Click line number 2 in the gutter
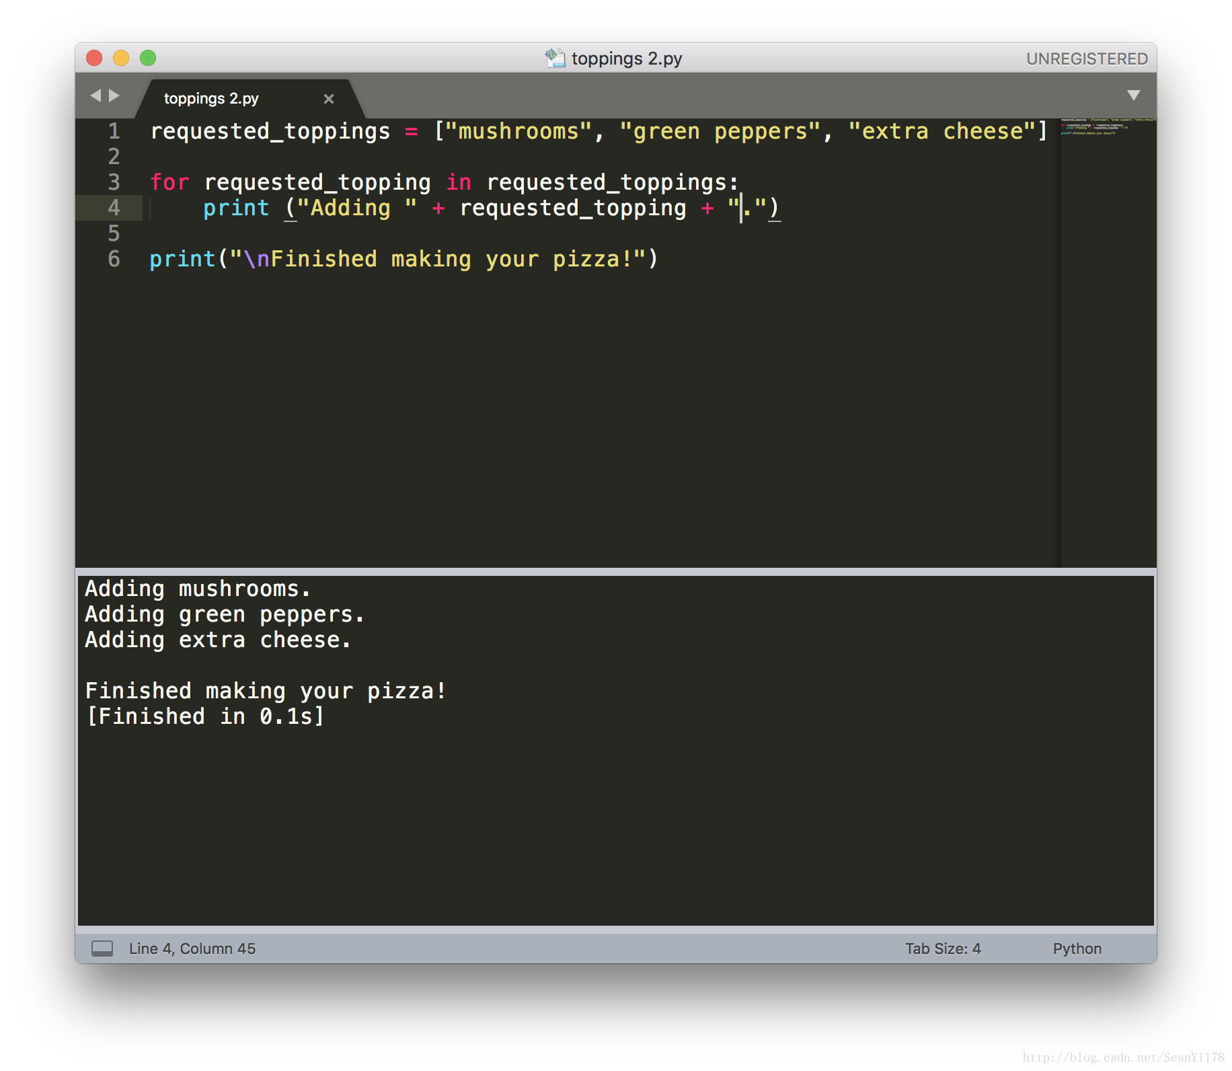The width and height of the screenshot is (1232, 1071). coord(114,157)
